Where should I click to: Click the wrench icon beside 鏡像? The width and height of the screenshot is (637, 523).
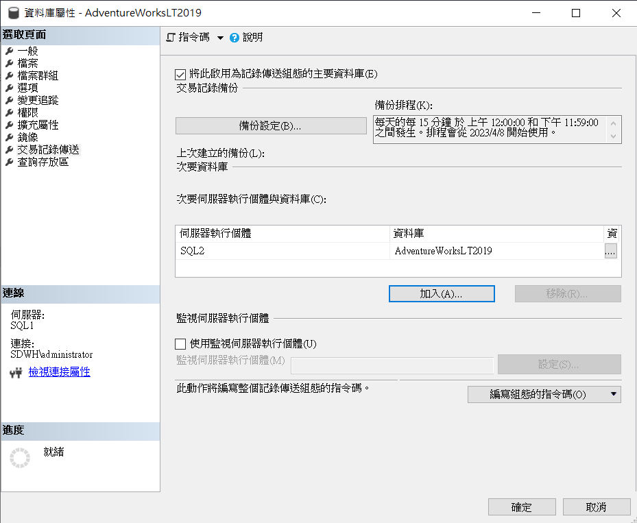(9, 138)
